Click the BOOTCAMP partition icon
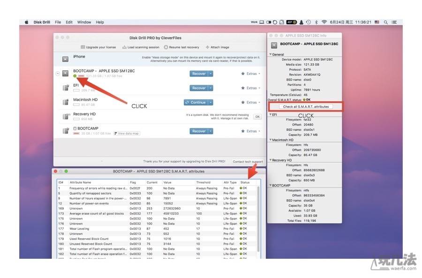422x278 pixels. coord(66,131)
